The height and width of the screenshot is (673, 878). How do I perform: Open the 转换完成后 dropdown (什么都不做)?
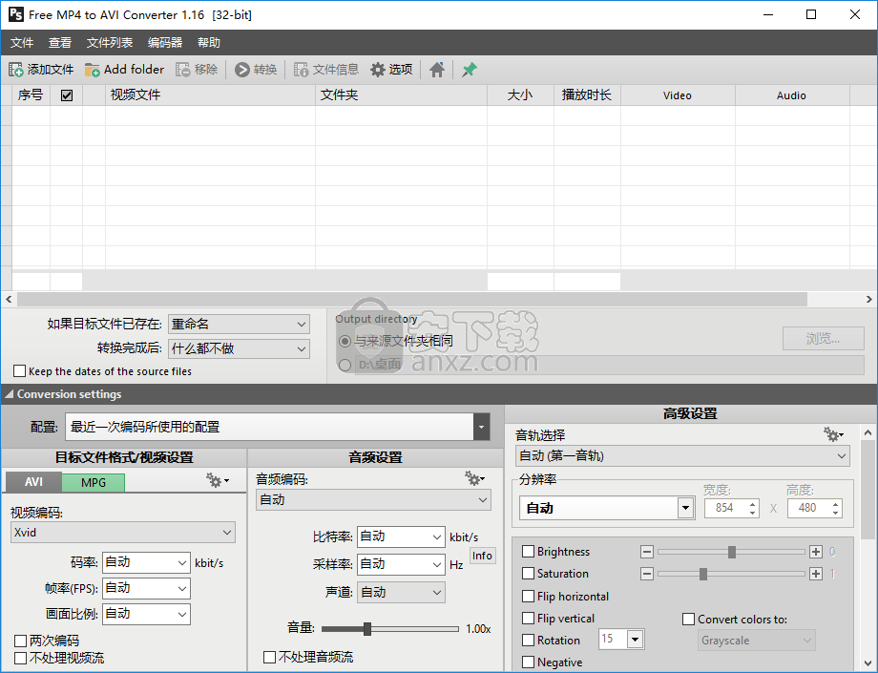pyautogui.click(x=239, y=348)
